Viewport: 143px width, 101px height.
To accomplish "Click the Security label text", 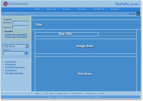I will pos(132,14).
